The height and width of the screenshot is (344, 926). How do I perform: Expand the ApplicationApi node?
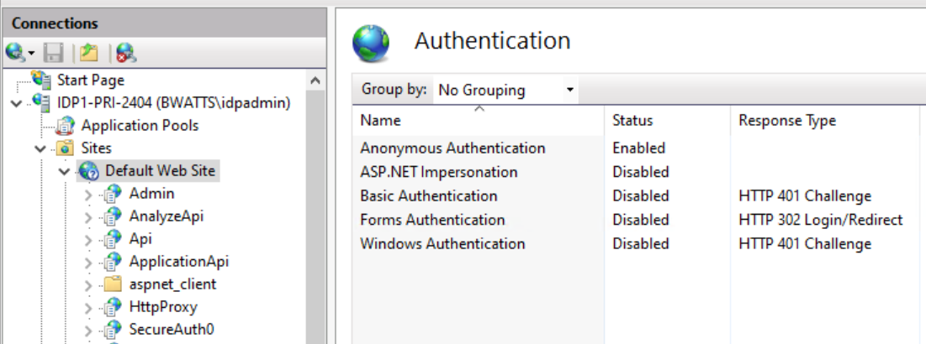[88, 263]
